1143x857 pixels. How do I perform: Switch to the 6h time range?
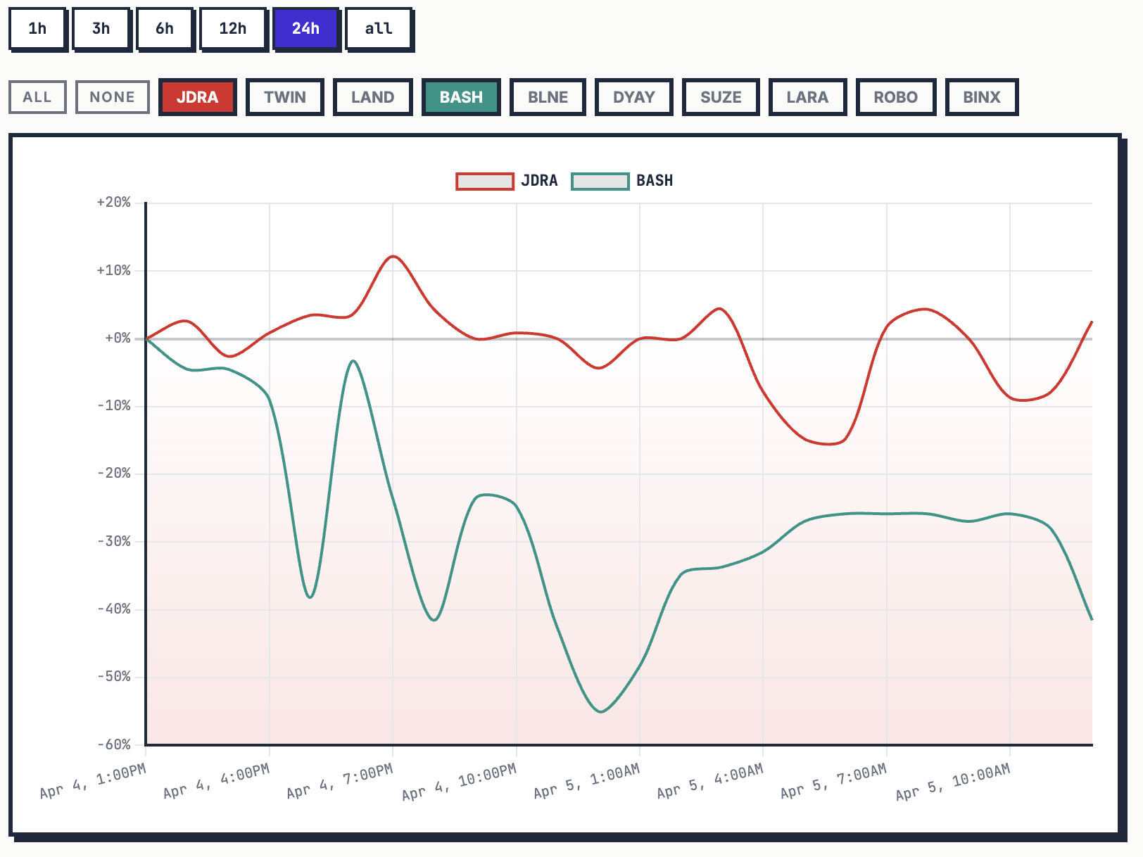165,29
